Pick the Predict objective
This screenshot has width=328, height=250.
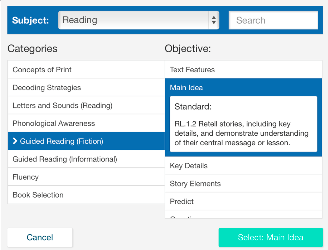click(243, 202)
